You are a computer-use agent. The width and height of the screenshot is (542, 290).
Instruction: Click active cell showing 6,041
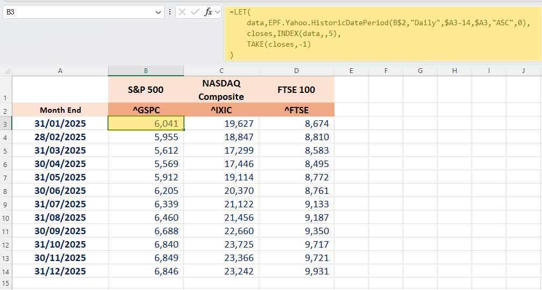click(146, 124)
